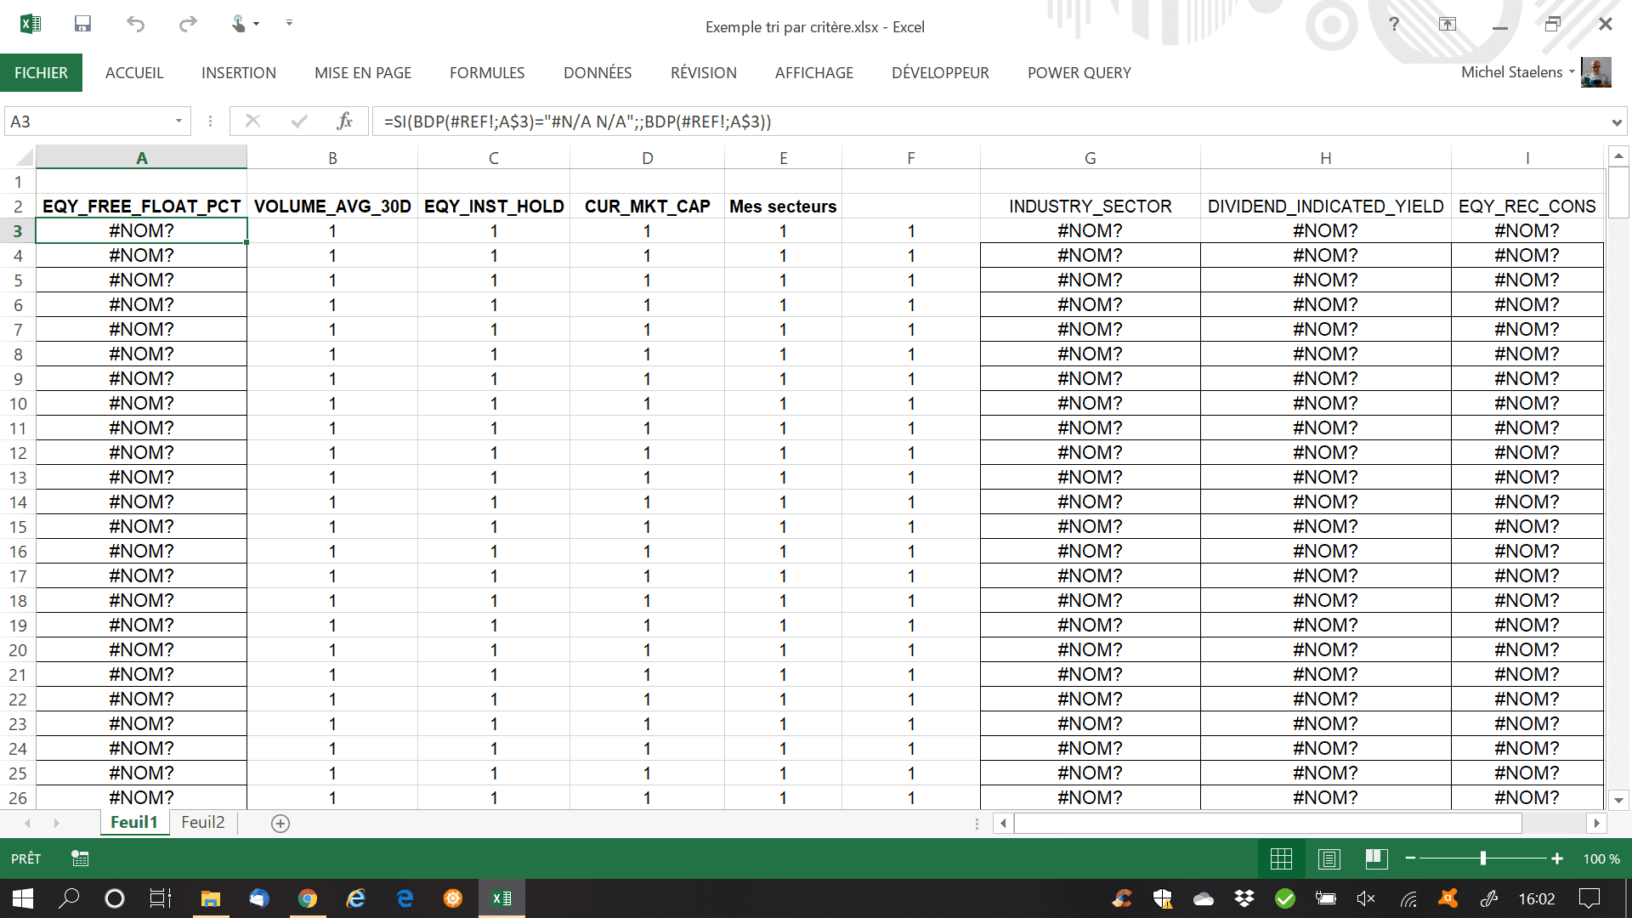
Task: Click the macro recording icon in status bar
Action: click(80, 858)
